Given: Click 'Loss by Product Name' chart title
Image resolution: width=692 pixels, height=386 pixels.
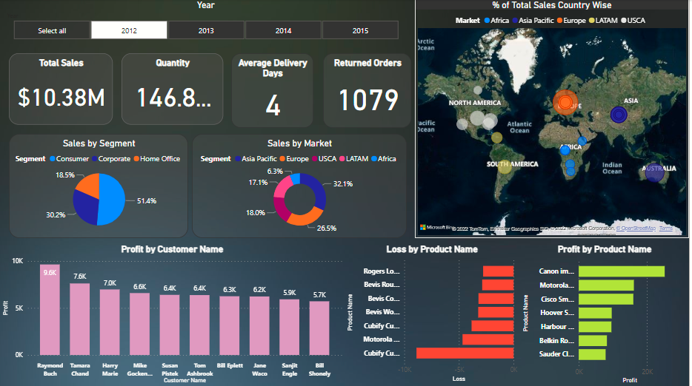Looking at the screenshot, I should tap(432, 249).
